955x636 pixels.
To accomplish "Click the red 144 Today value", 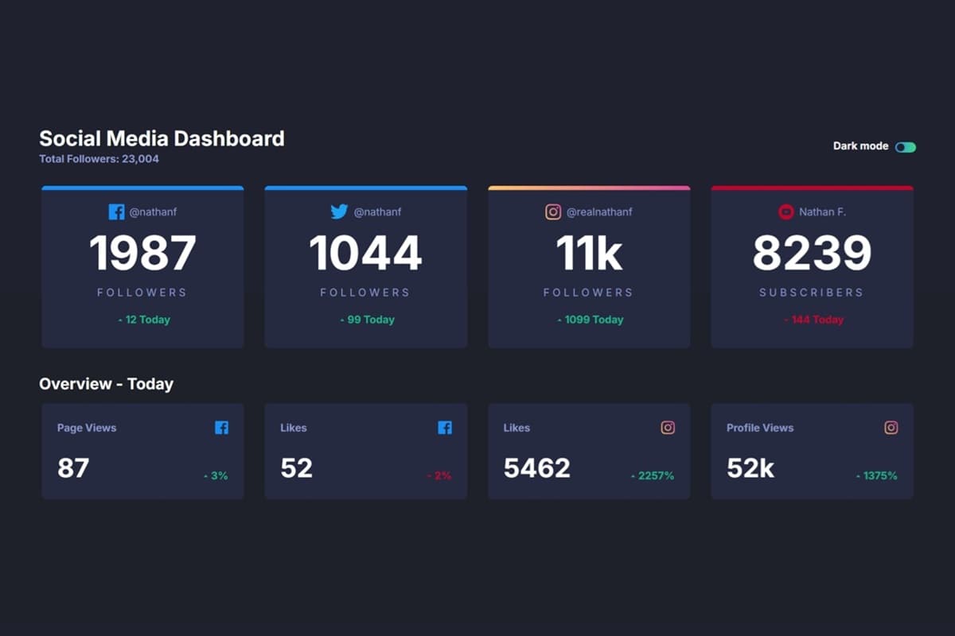I will pos(813,320).
